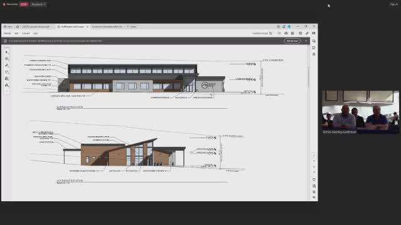Screen dimensions: 401x225
Task: Click the Find text or tools search box
Action: [x=263, y=33]
